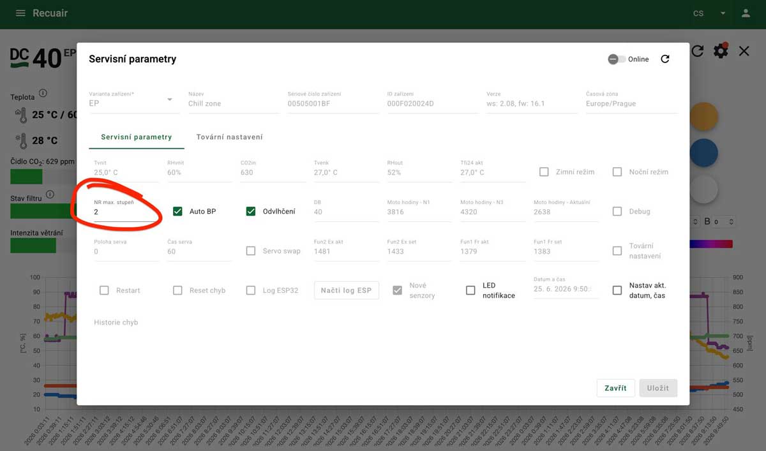Click the RHout field showing 52%
This screenshot has height=451, width=766.
[419, 172]
